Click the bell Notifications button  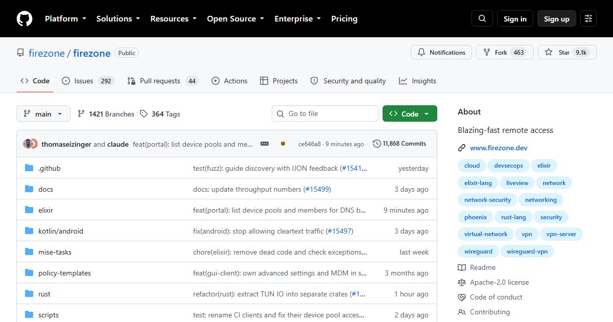(441, 53)
